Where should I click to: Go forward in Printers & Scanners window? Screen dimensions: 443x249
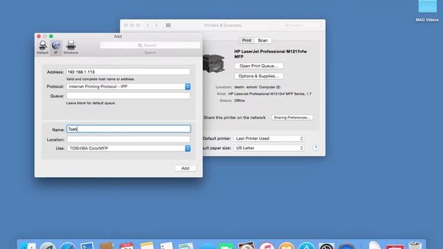click(x=156, y=25)
